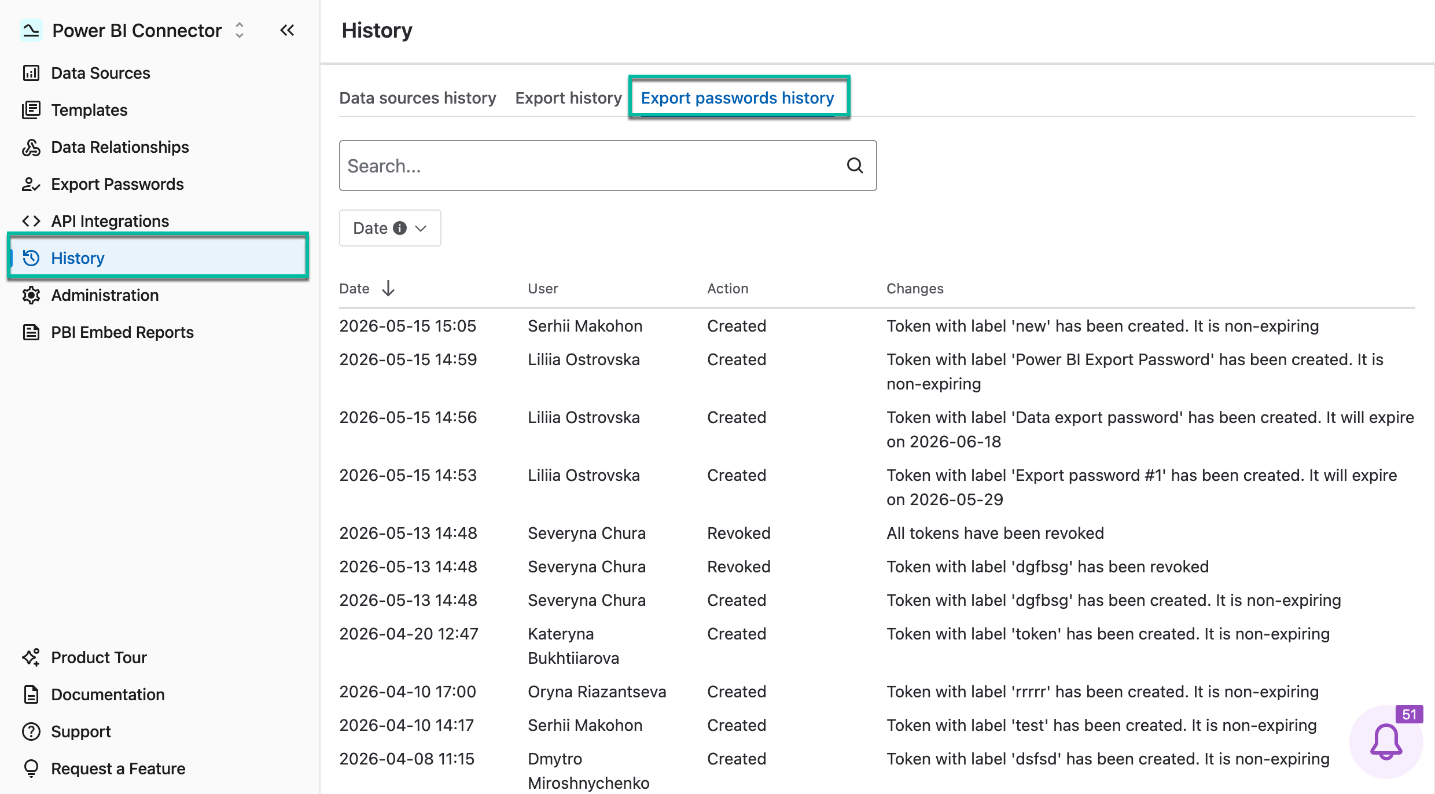
Task: Select the 'dsfsd' token created entry
Action: click(x=1108, y=759)
